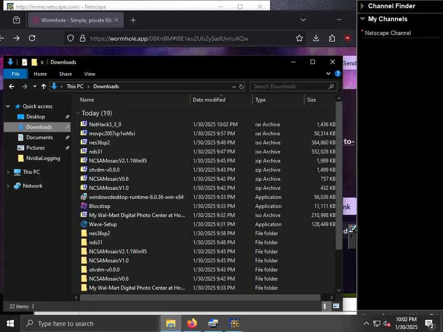Open Firefox from the taskbar
This screenshot has width=443, height=332.
[x=192, y=323]
